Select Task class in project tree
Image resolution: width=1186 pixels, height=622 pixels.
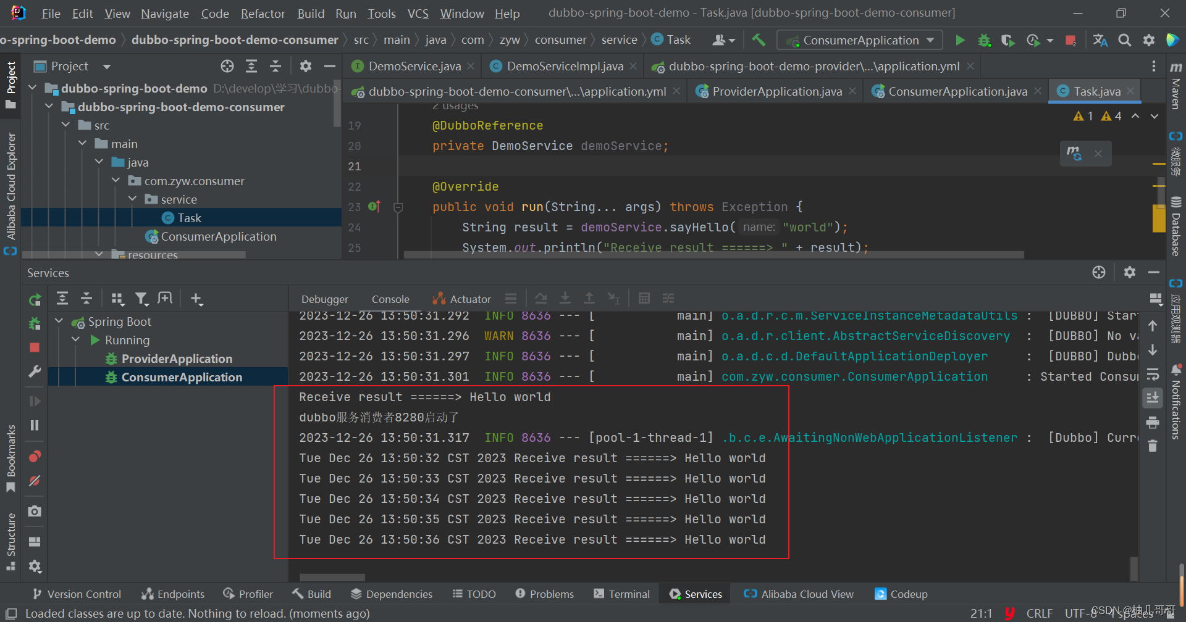point(189,218)
